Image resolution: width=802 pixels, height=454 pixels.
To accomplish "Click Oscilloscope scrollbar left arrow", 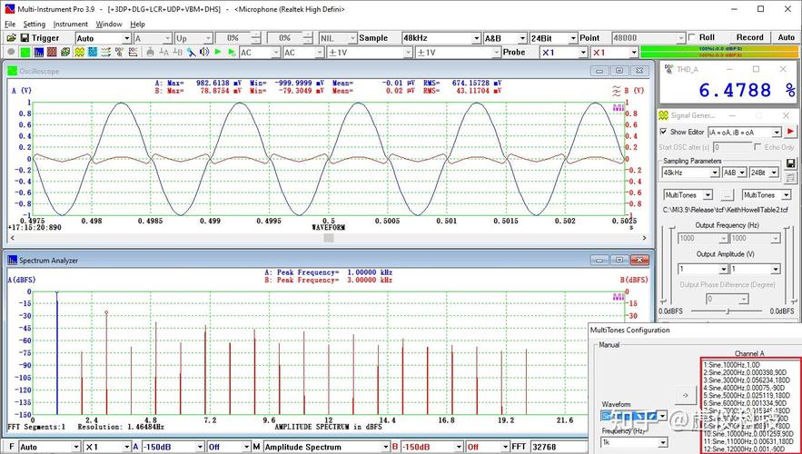I will coord(13,238).
